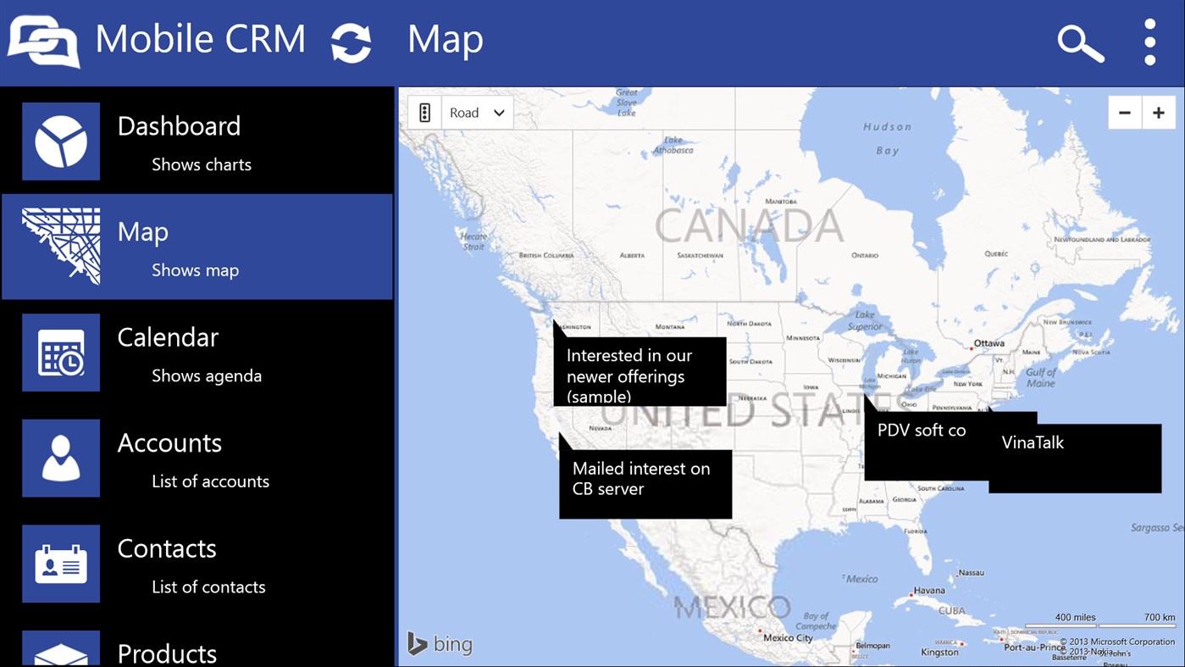The image size is (1185, 667).
Task: Click the sync refresh icon in title bar
Action: pyautogui.click(x=351, y=40)
